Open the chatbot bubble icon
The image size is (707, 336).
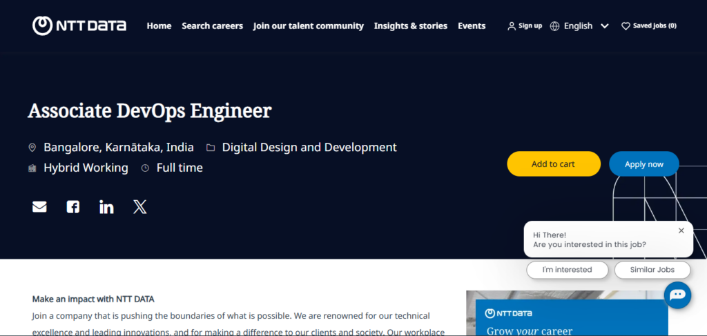(678, 295)
